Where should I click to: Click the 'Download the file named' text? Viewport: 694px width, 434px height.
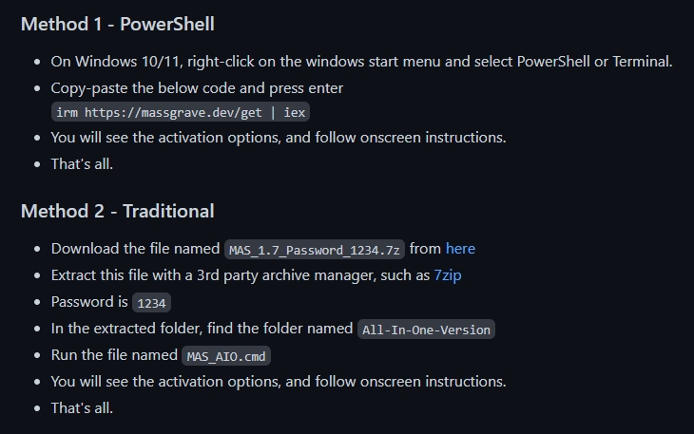tap(135, 249)
